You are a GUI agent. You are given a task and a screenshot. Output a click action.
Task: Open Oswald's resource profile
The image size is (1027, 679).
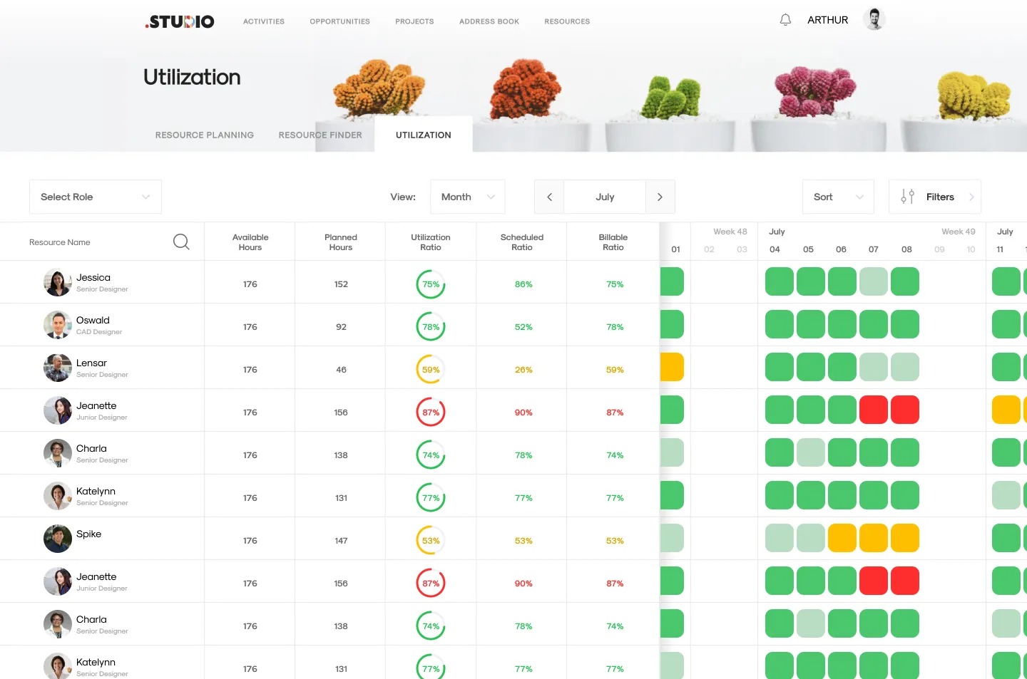tap(93, 321)
